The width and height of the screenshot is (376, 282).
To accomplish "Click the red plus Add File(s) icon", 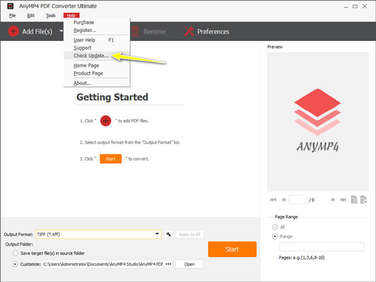I will tap(13, 31).
